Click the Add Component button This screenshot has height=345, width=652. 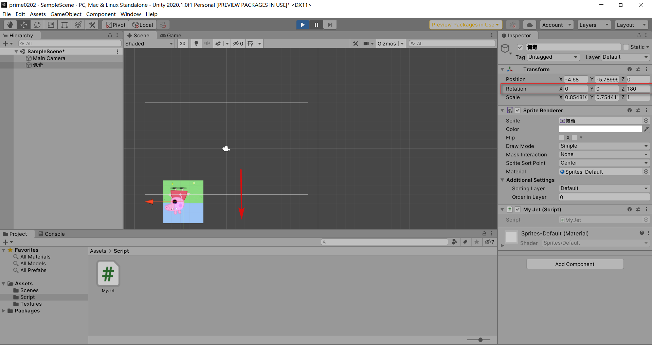(x=575, y=264)
